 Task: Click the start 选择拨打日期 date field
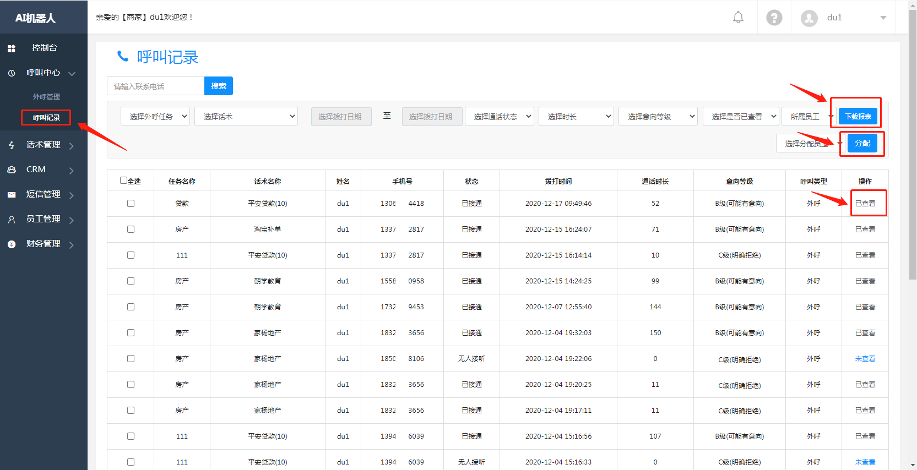[341, 116]
